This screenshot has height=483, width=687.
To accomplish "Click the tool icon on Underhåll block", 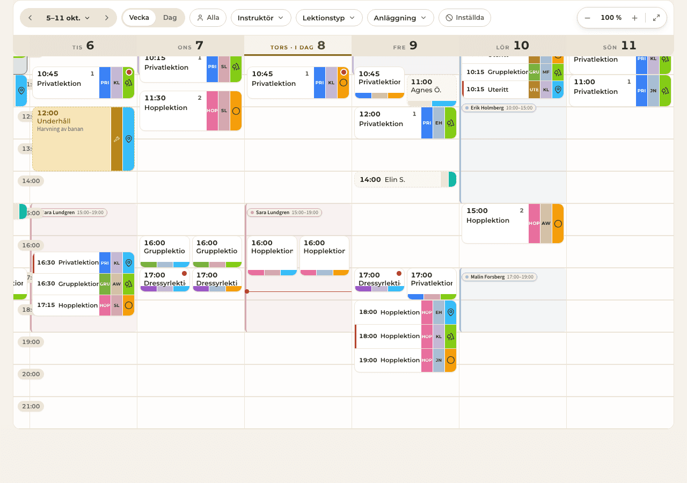I will click(116, 139).
